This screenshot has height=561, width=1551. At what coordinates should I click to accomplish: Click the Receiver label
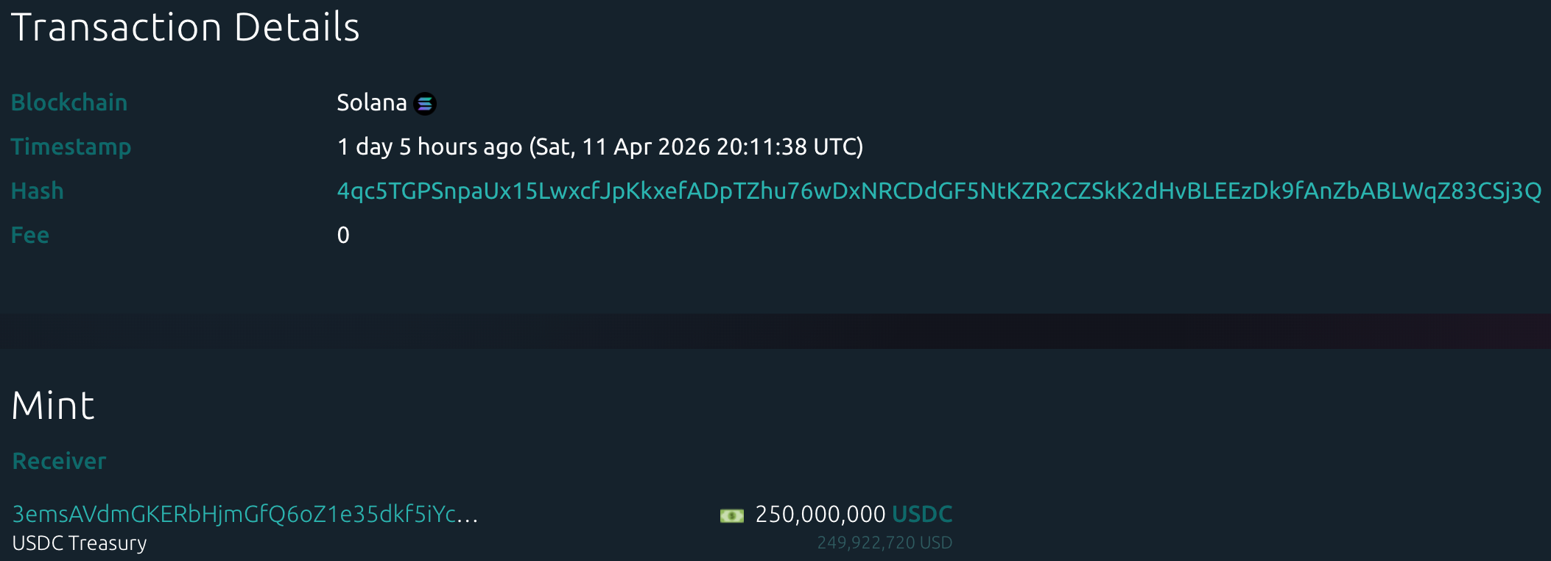(60, 461)
